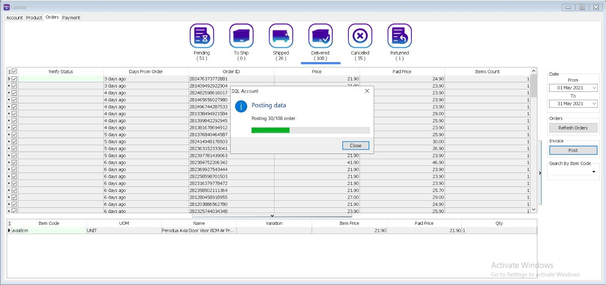Open the From date dropdown

point(594,88)
